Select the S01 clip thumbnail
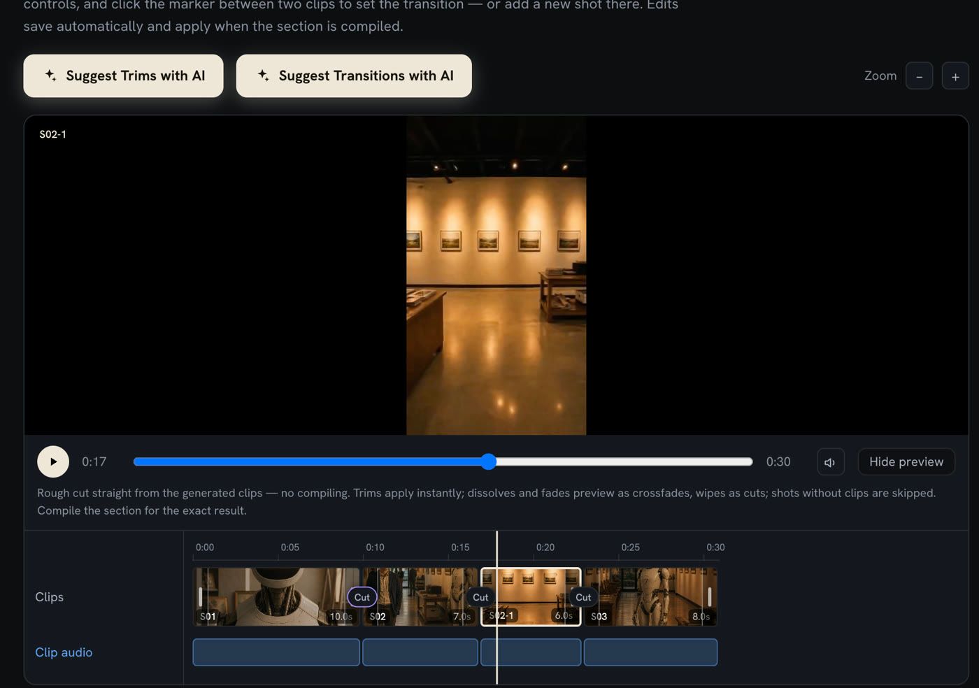Viewport: 979px width, 688px height. pyautogui.click(x=276, y=596)
